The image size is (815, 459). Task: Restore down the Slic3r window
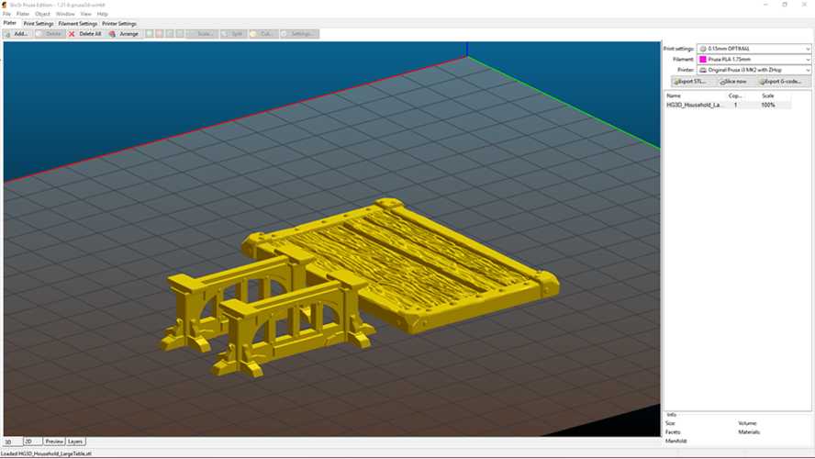tap(785, 5)
